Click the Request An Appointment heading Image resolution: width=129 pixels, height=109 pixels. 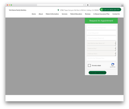[x=101, y=21]
